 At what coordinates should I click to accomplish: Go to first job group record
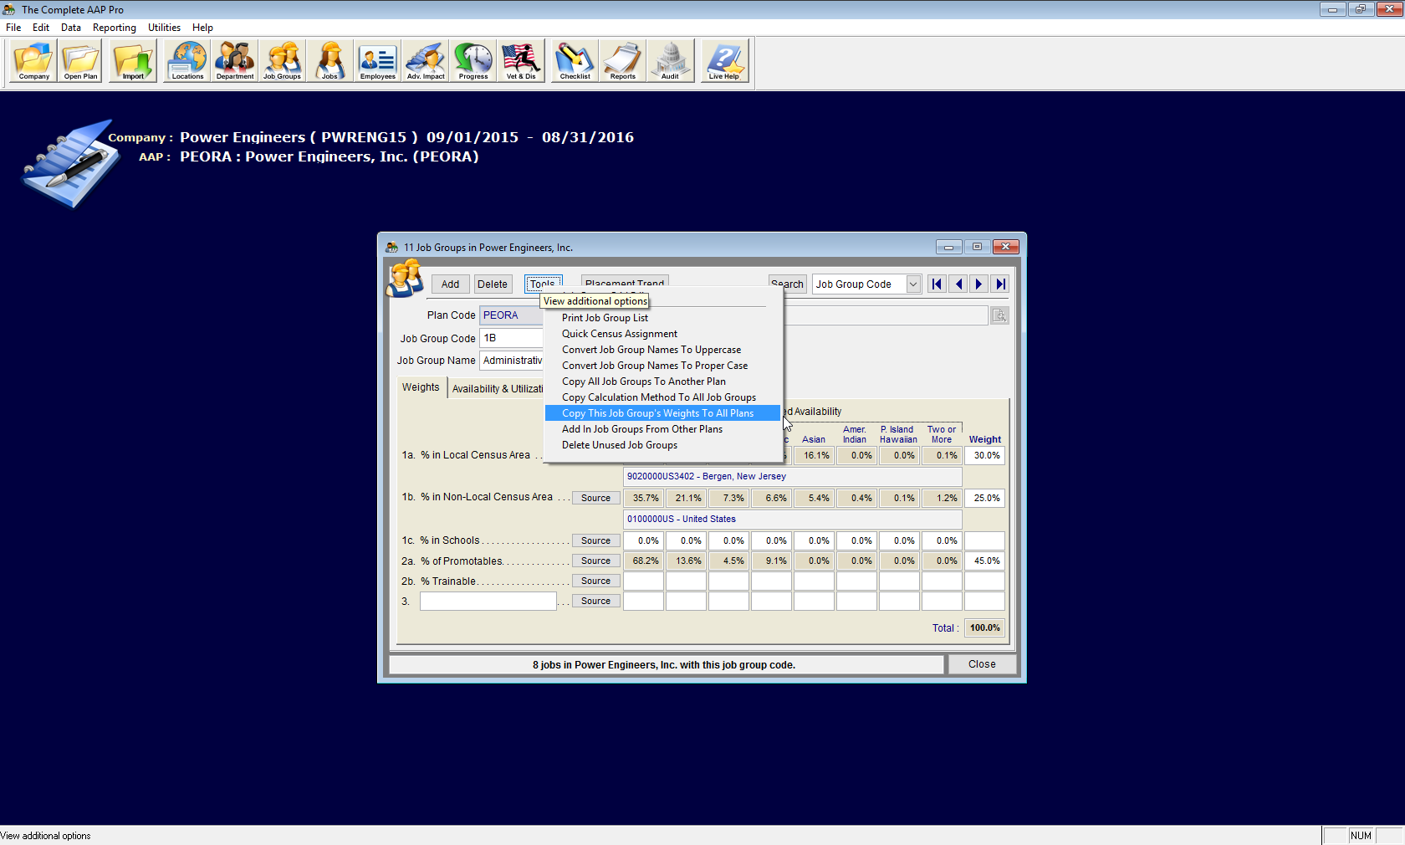938,284
